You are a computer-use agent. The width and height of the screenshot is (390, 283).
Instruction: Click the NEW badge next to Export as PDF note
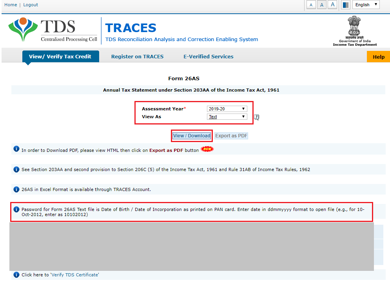click(207, 149)
